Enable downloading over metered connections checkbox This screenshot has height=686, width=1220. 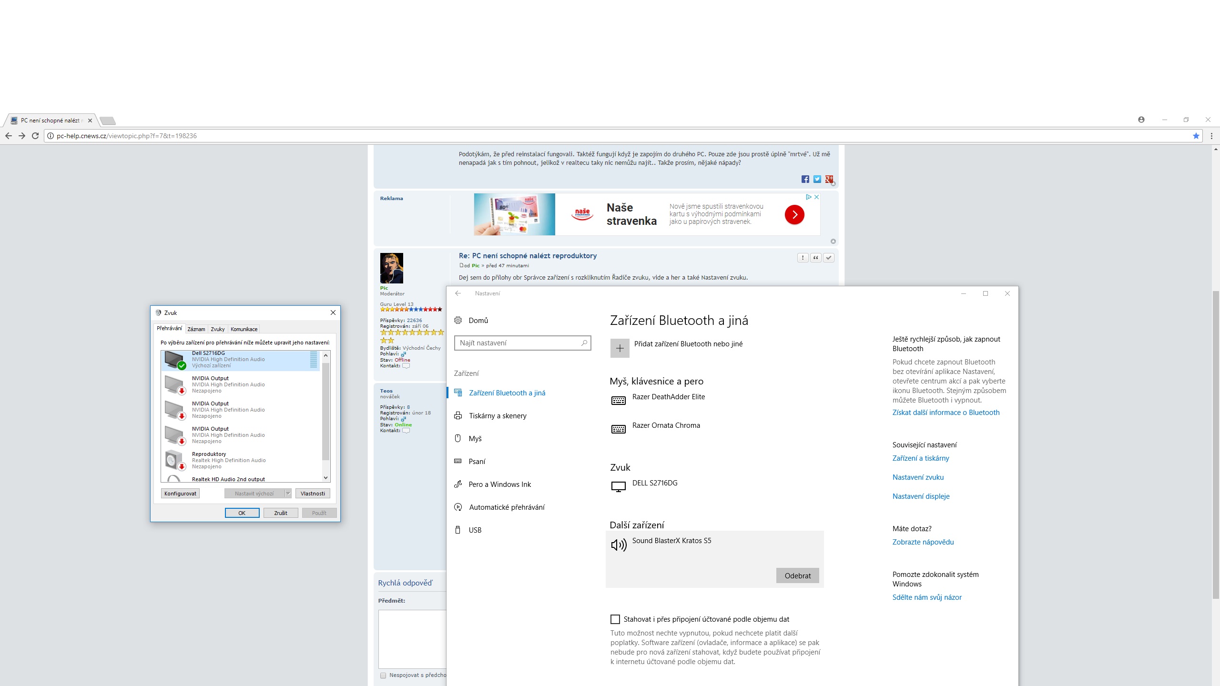point(615,619)
